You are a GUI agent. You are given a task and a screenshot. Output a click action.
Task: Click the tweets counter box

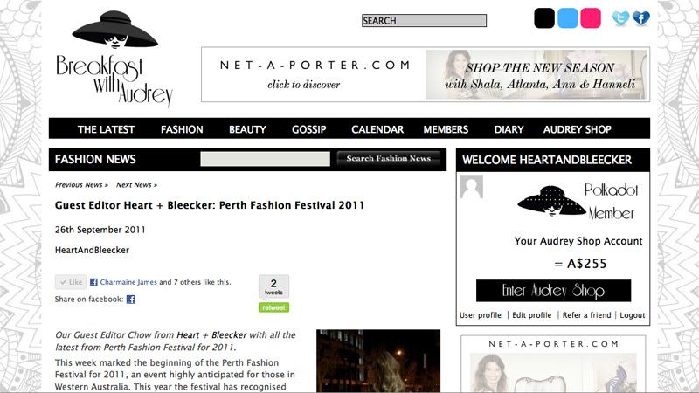pyautogui.click(x=273, y=286)
